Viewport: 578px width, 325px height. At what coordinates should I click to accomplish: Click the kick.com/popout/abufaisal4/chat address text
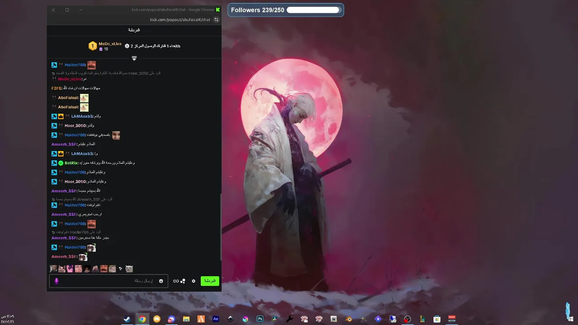point(180,19)
